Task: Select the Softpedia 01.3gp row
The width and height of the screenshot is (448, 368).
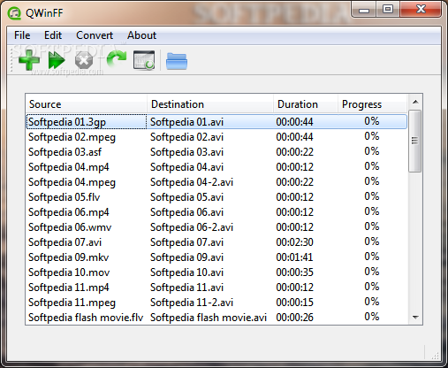Action: [x=216, y=122]
